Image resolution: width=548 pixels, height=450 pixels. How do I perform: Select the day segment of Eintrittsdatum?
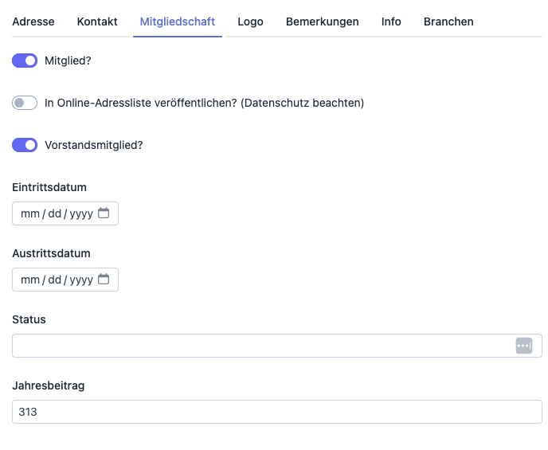point(54,213)
